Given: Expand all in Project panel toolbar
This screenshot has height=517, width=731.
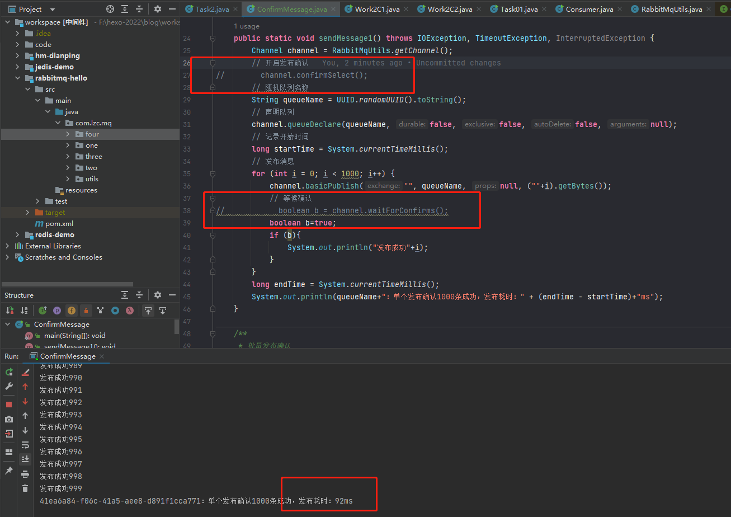Looking at the screenshot, I should point(125,9).
